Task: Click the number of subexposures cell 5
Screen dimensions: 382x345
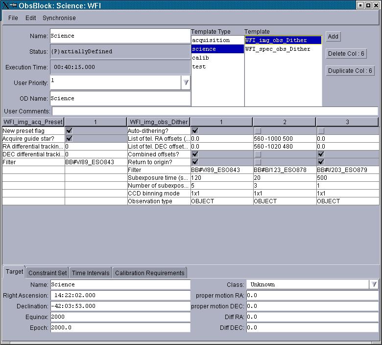Action: pos(222,186)
